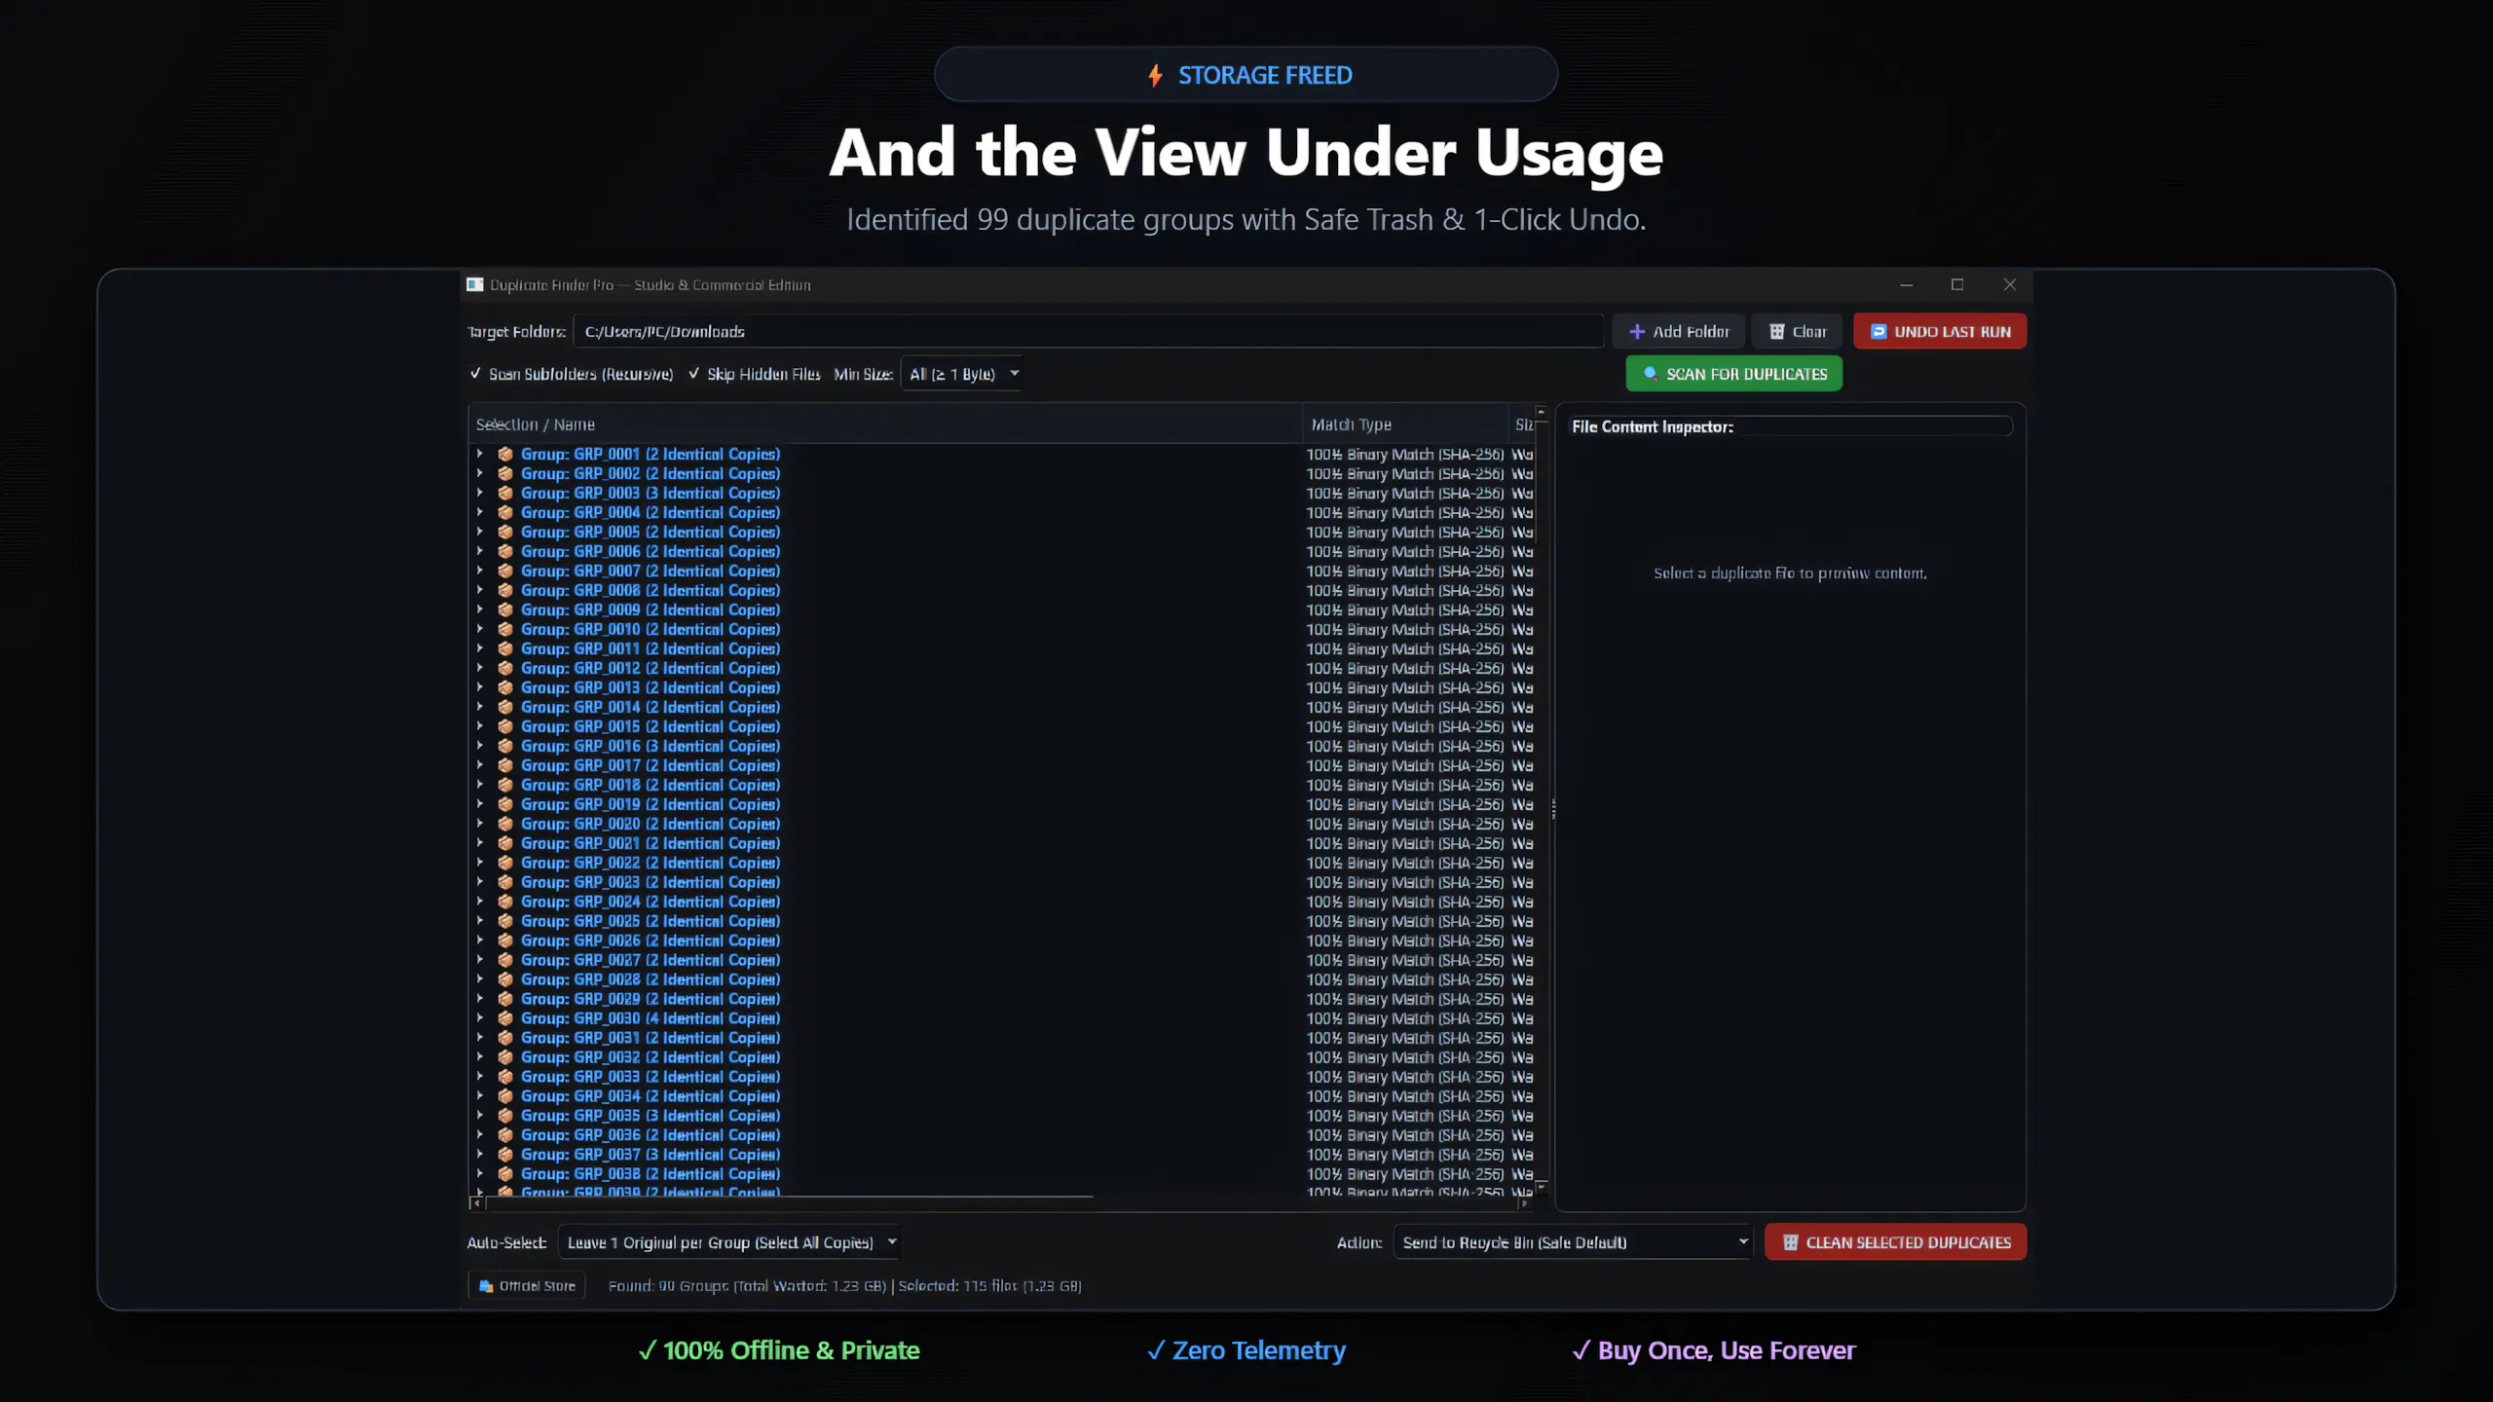The height and width of the screenshot is (1402, 2493).
Task: Click scroll-up arrow of results list
Action: pos(1541,411)
